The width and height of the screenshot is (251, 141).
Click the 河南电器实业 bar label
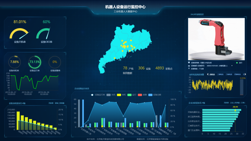194,112
